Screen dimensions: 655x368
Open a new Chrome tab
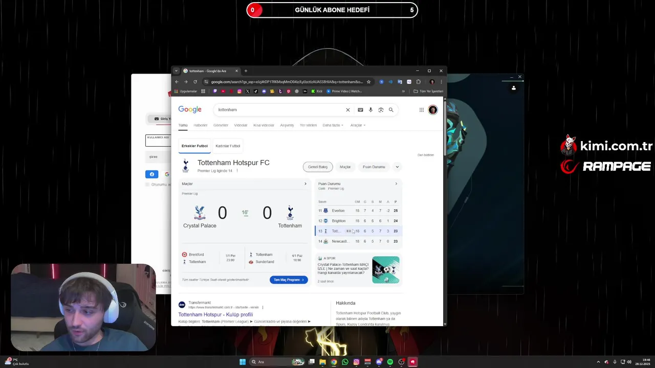(x=246, y=71)
